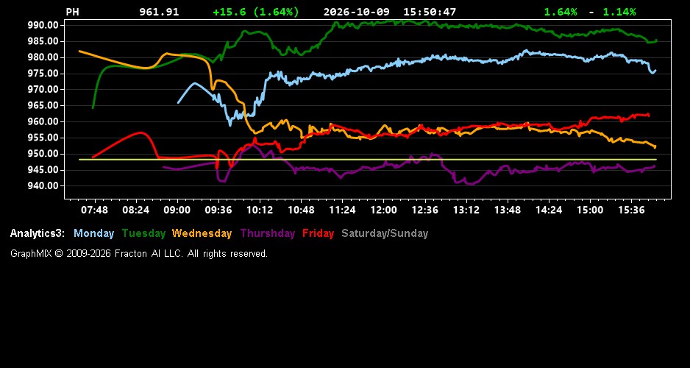This screenshot has width=690, height=368.
Task: Click the 1.14% range value in header
Action: pyautogui.click(x=619, y=13)
